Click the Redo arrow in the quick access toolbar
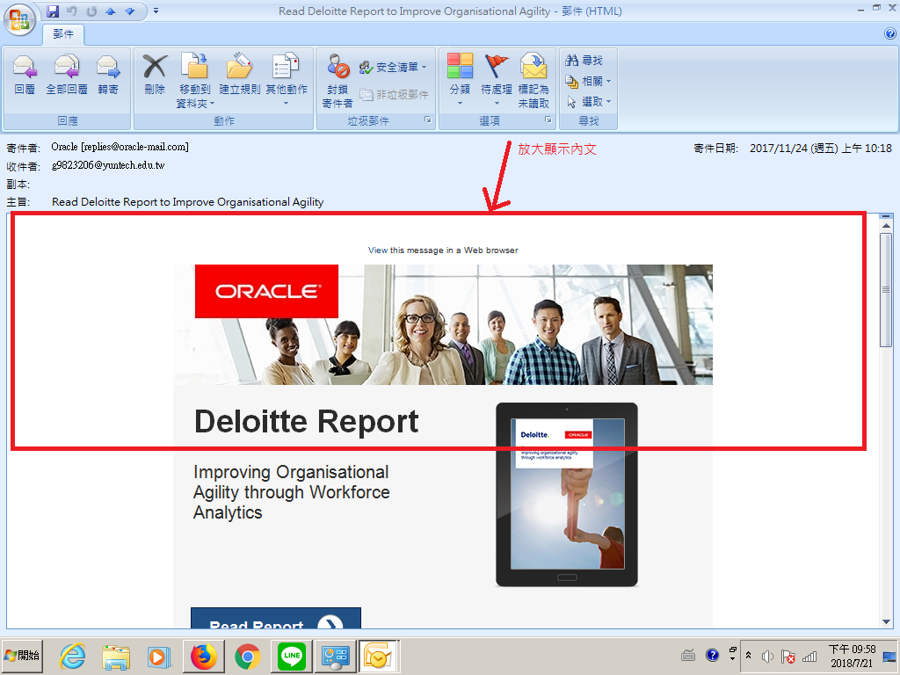This screenshot has width=900, height=675. pos(91,11)
